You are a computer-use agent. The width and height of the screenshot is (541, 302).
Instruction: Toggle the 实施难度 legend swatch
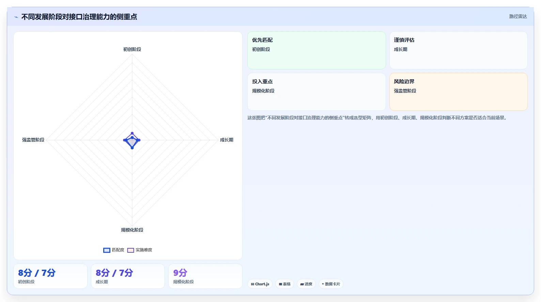[x=130, y=250]
